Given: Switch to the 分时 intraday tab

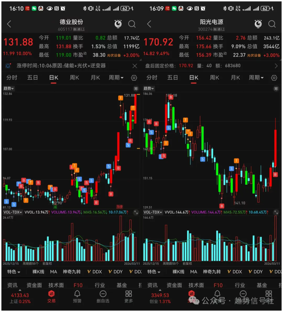Looking at the screenshot, I should 12,78.
